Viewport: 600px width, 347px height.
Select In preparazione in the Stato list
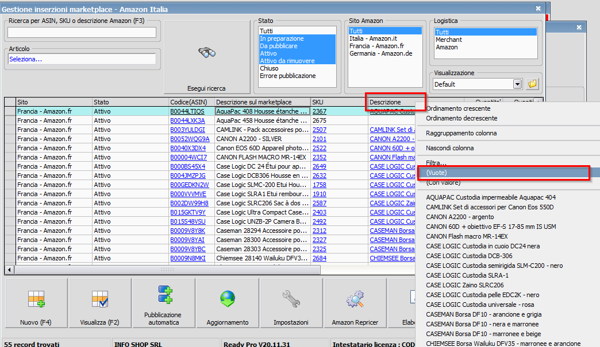click(x=297, y=38)
